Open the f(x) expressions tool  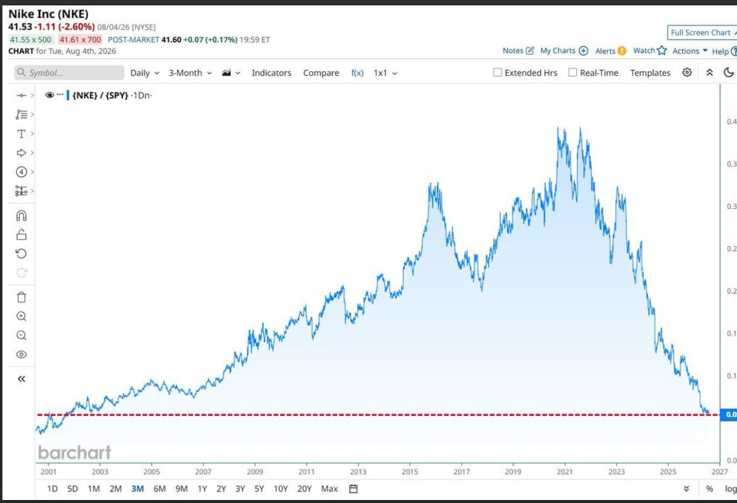358,73
